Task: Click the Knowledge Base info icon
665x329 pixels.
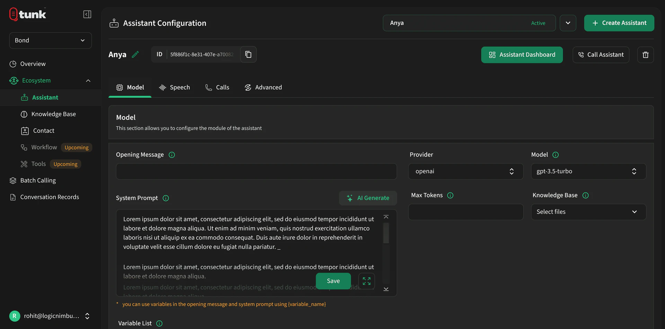Action: (x=585, y=196)
